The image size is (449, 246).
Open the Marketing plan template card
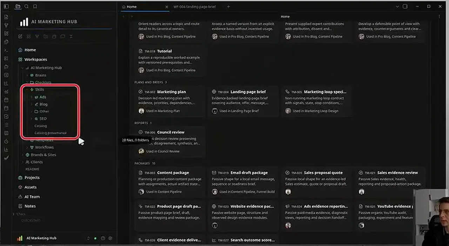point(170,101)
